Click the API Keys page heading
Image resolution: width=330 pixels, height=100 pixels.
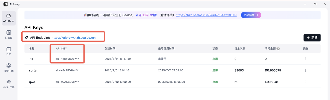pyautogui.click(x=34, y=27)
